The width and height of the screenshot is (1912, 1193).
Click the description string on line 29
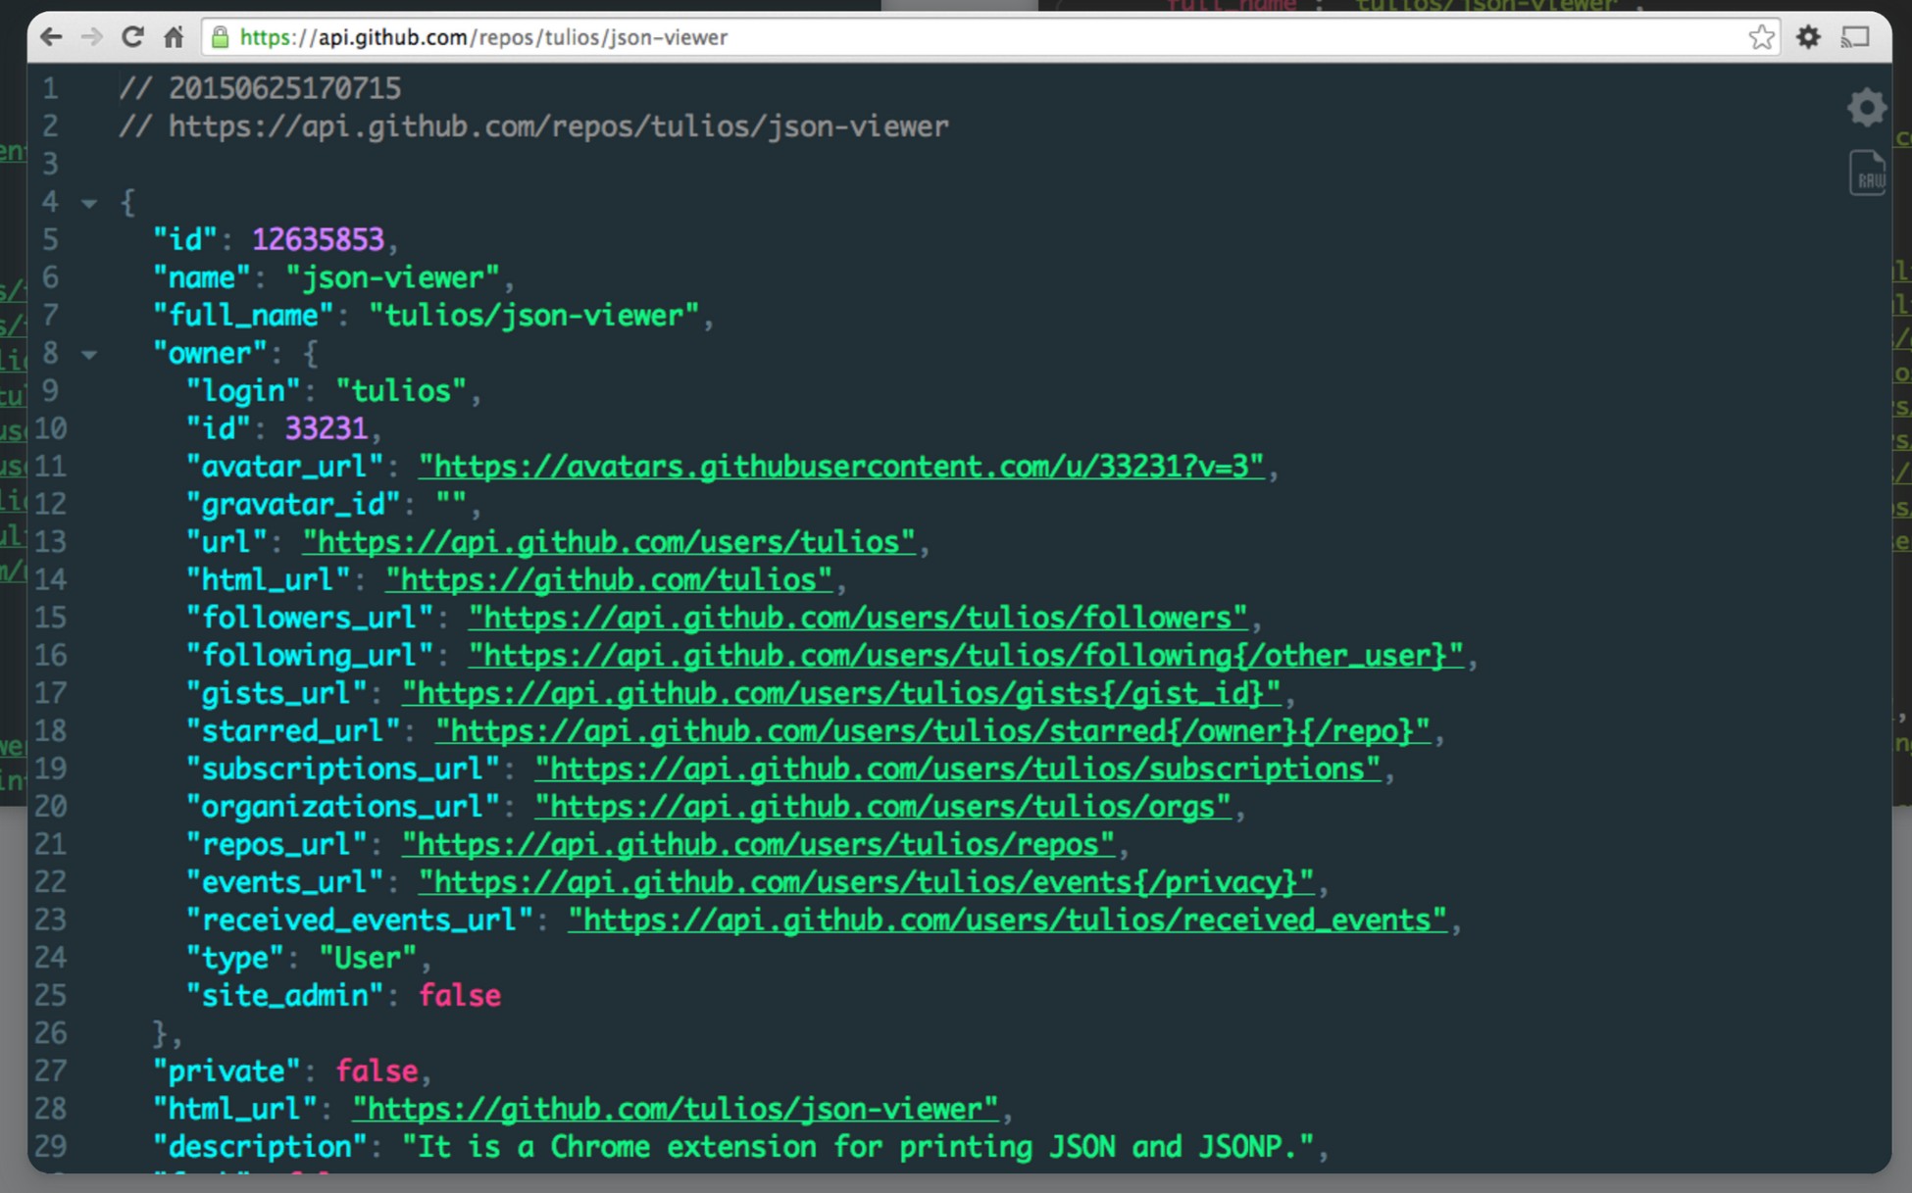coord(858,1147)
